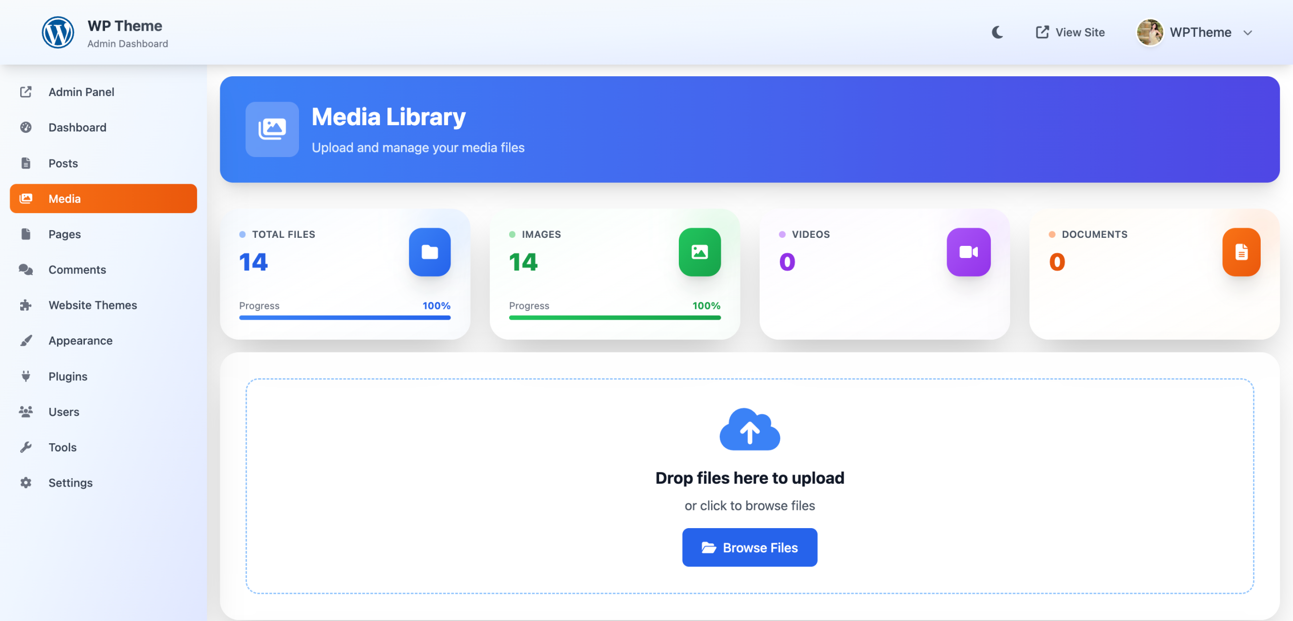Toggle dark mode with the moon icon
Viewport: 1293px width, 621px height.
pos(998,32)
